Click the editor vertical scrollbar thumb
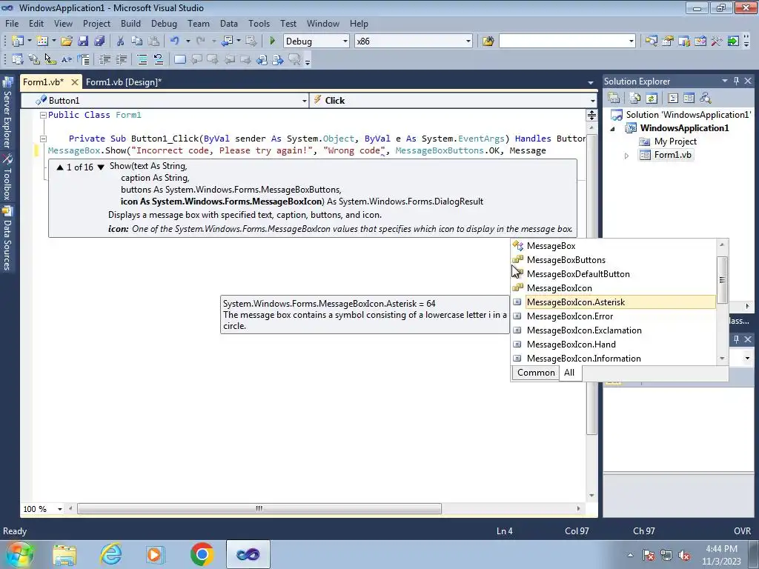 [591, 284]
